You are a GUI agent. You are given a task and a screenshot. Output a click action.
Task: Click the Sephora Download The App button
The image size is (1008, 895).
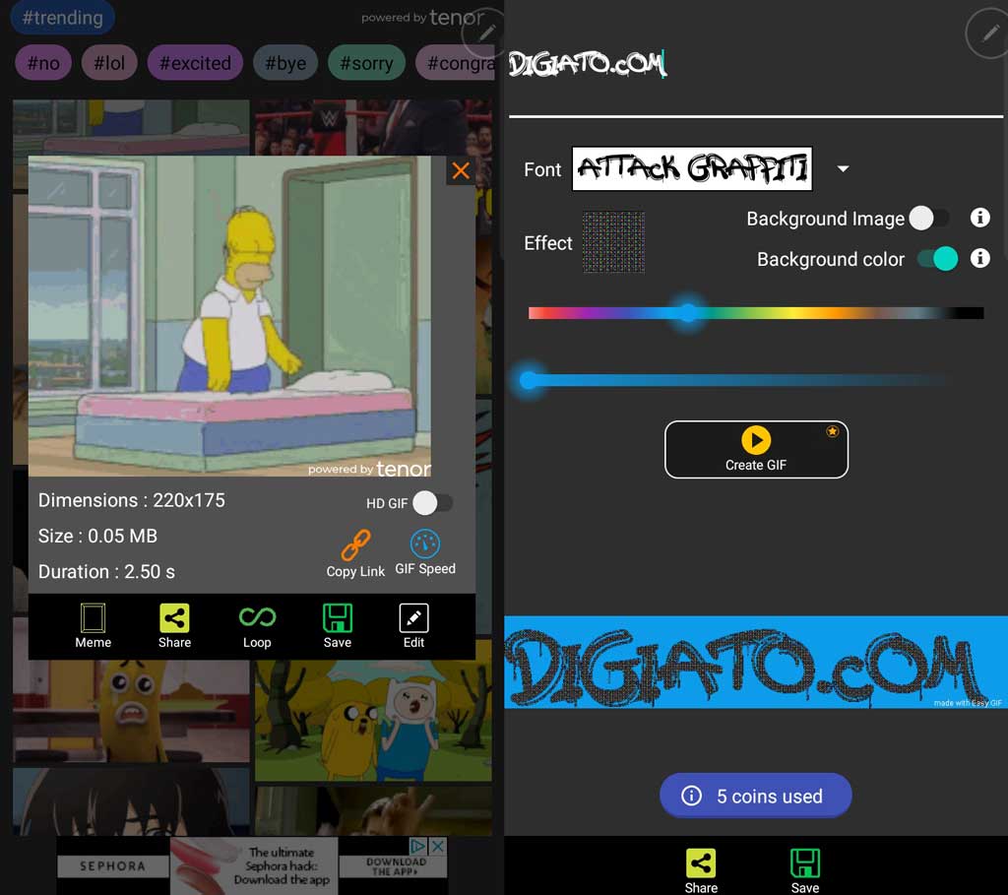tap(396, 866)
